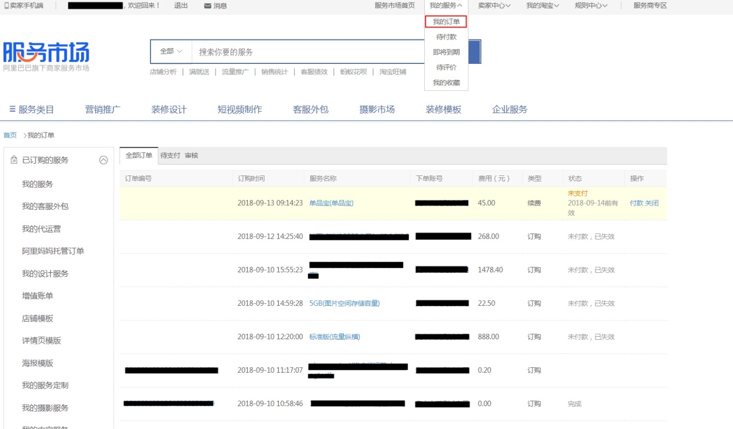Click the 已订购的服务 clipboard icon

(x=14, y=160)
